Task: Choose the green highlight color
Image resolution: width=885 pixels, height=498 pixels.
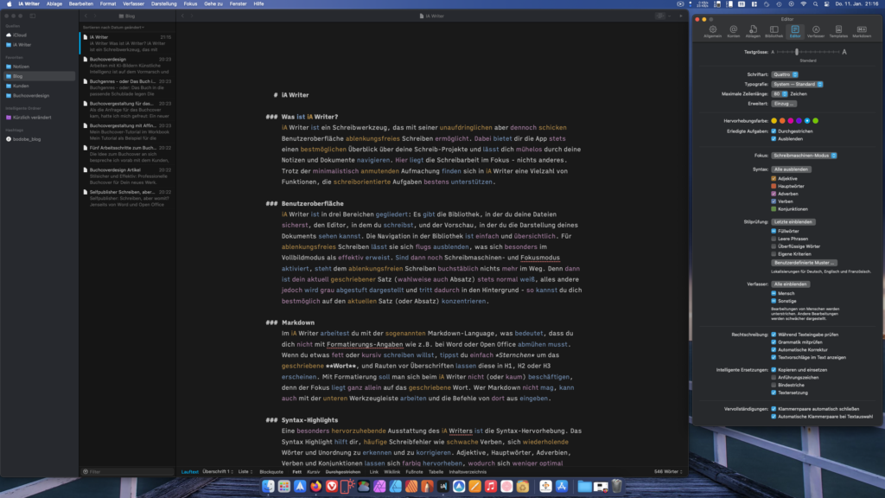Action: point(816,121)
